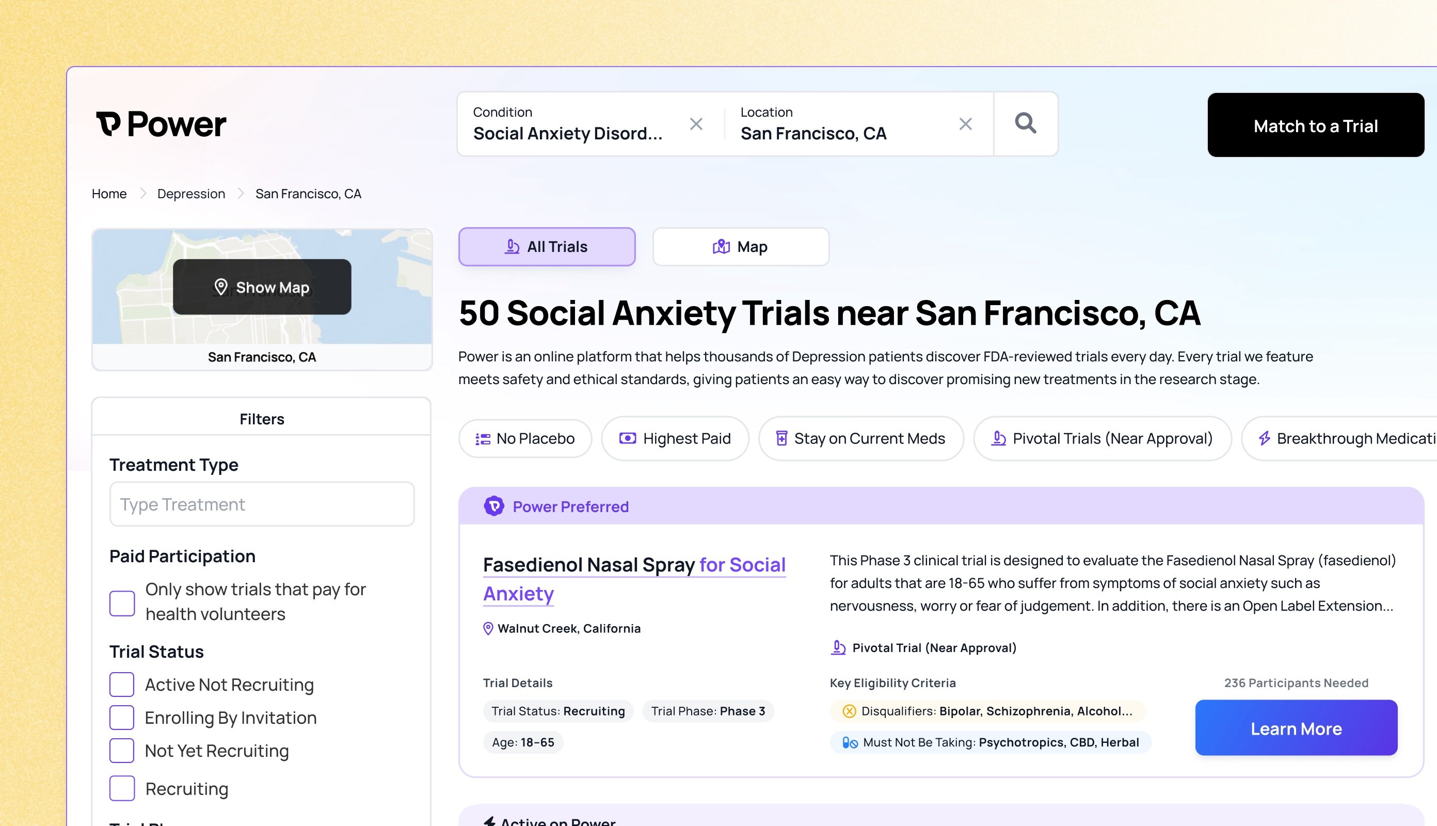Click the Pivotal Trial (Near Approval) label
Screen dimensions: 1437x826
coord(934,647)
